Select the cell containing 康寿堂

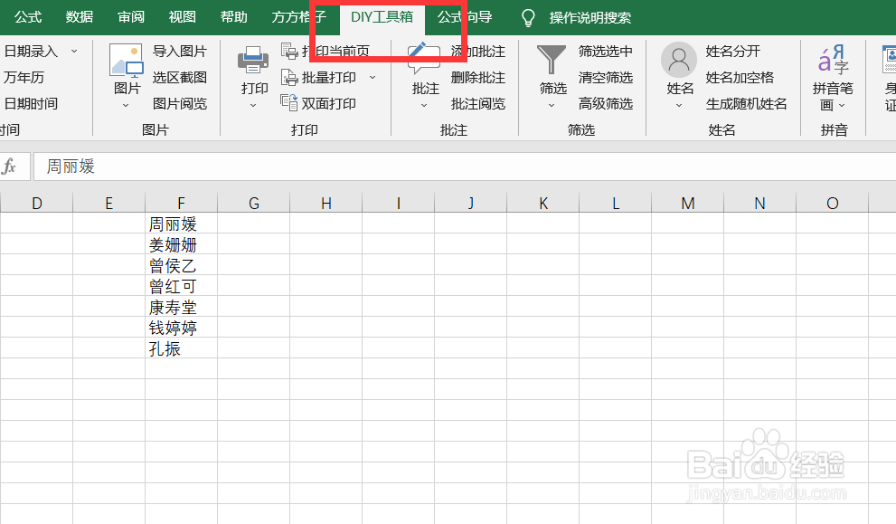point(181,307)
